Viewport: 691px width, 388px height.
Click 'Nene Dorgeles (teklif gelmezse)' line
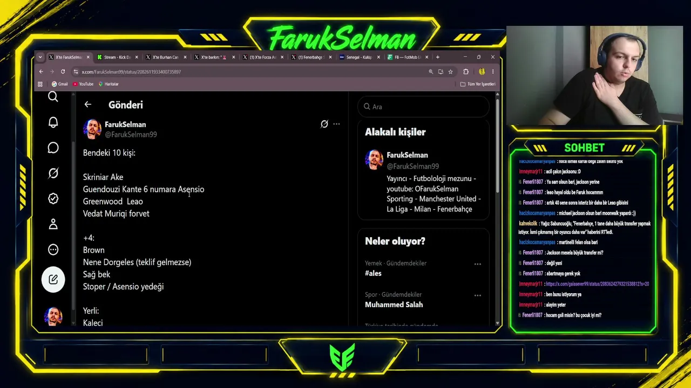[137, 262]
